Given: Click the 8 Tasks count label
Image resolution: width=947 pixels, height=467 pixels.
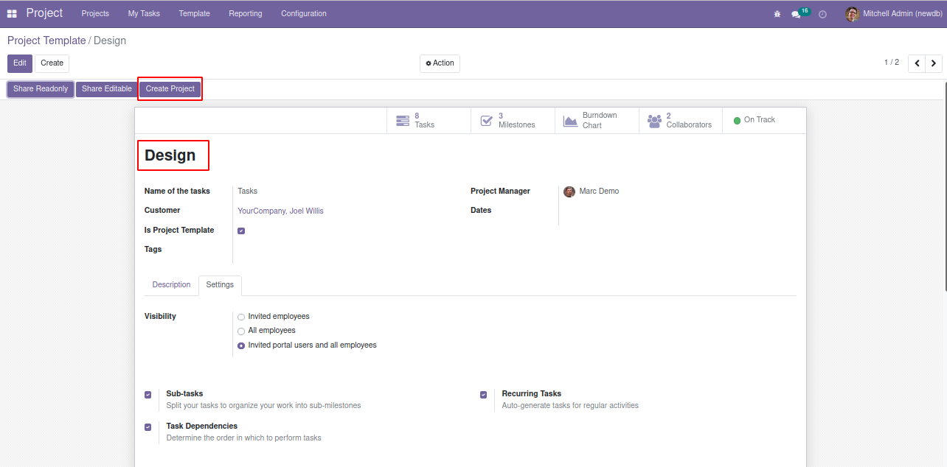Looking at the screenshot, I should [x=424, y=121].
